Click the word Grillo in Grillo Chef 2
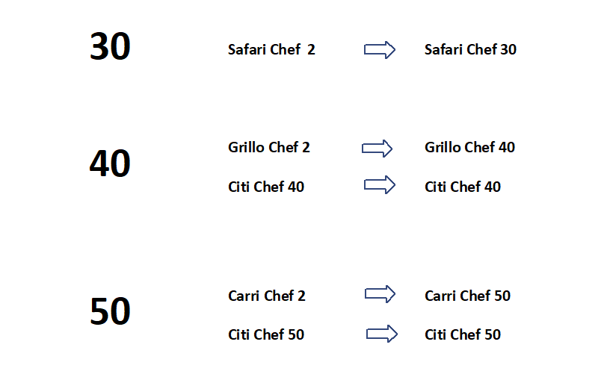 click(246, 147)
